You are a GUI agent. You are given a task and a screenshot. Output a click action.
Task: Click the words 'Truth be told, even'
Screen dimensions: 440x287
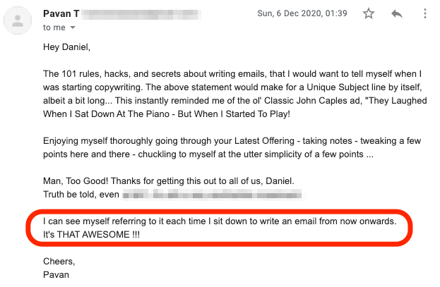click(81, 194)
